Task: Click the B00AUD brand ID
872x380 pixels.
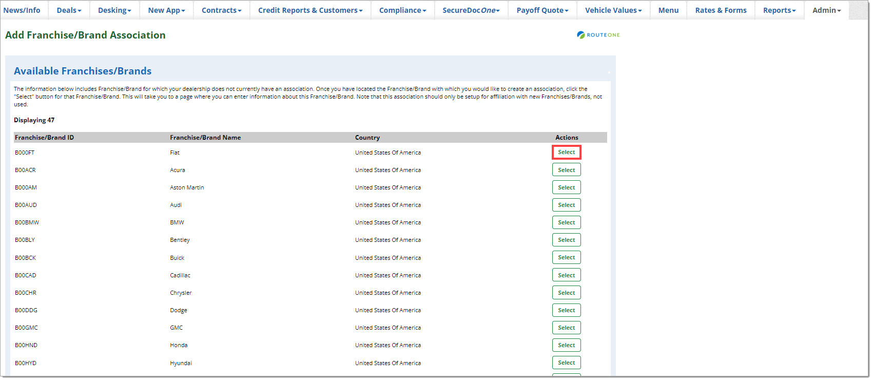Action: (26, 205)
